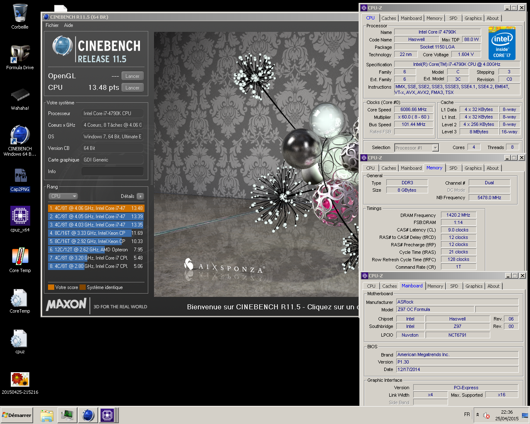Select About tab in bottom CPU-Z window
Image resolution: width=530 pixels, height=424 pixels.
[494, 286]
